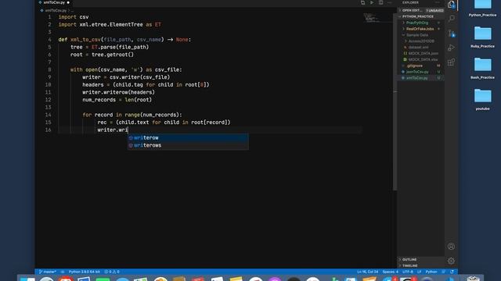Viewport: 501px width, 281px height.
Task: Select the Python language mode
Action: point(431,272)
